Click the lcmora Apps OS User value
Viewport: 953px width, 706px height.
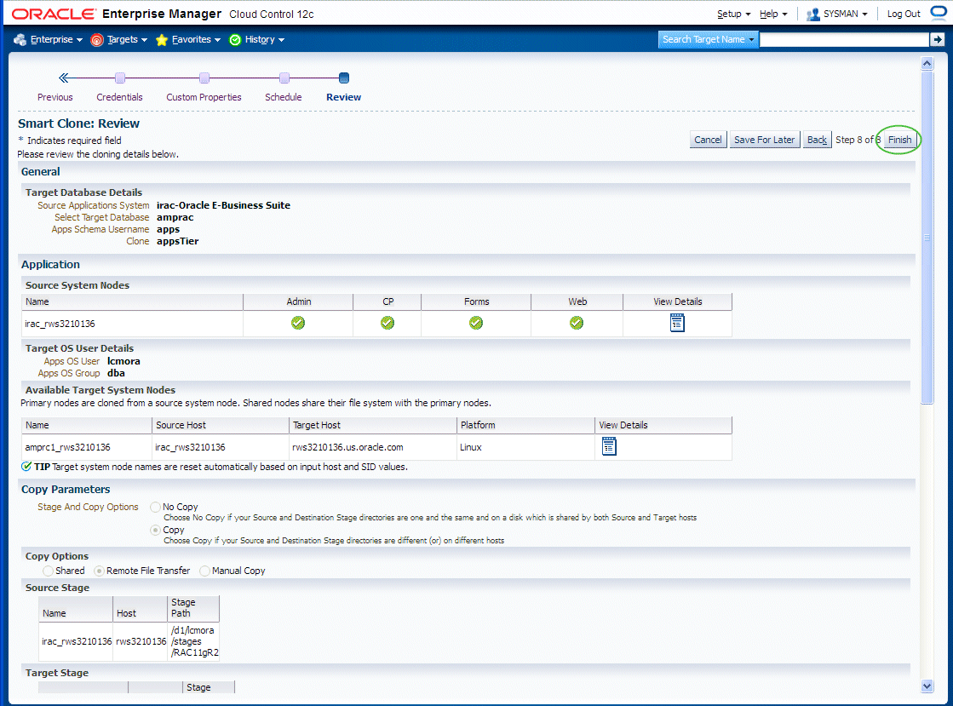pyautogui.click(x=124, y=361)
